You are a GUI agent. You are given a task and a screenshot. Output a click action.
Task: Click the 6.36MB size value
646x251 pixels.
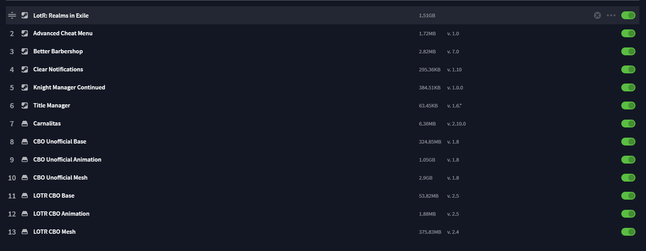(x=427, y=124)
